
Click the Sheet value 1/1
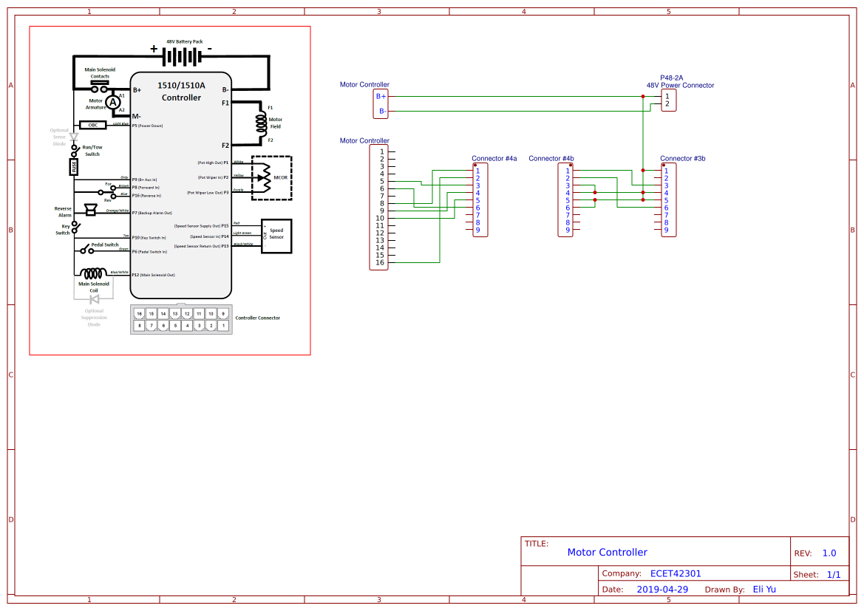[x=834, y=575]
